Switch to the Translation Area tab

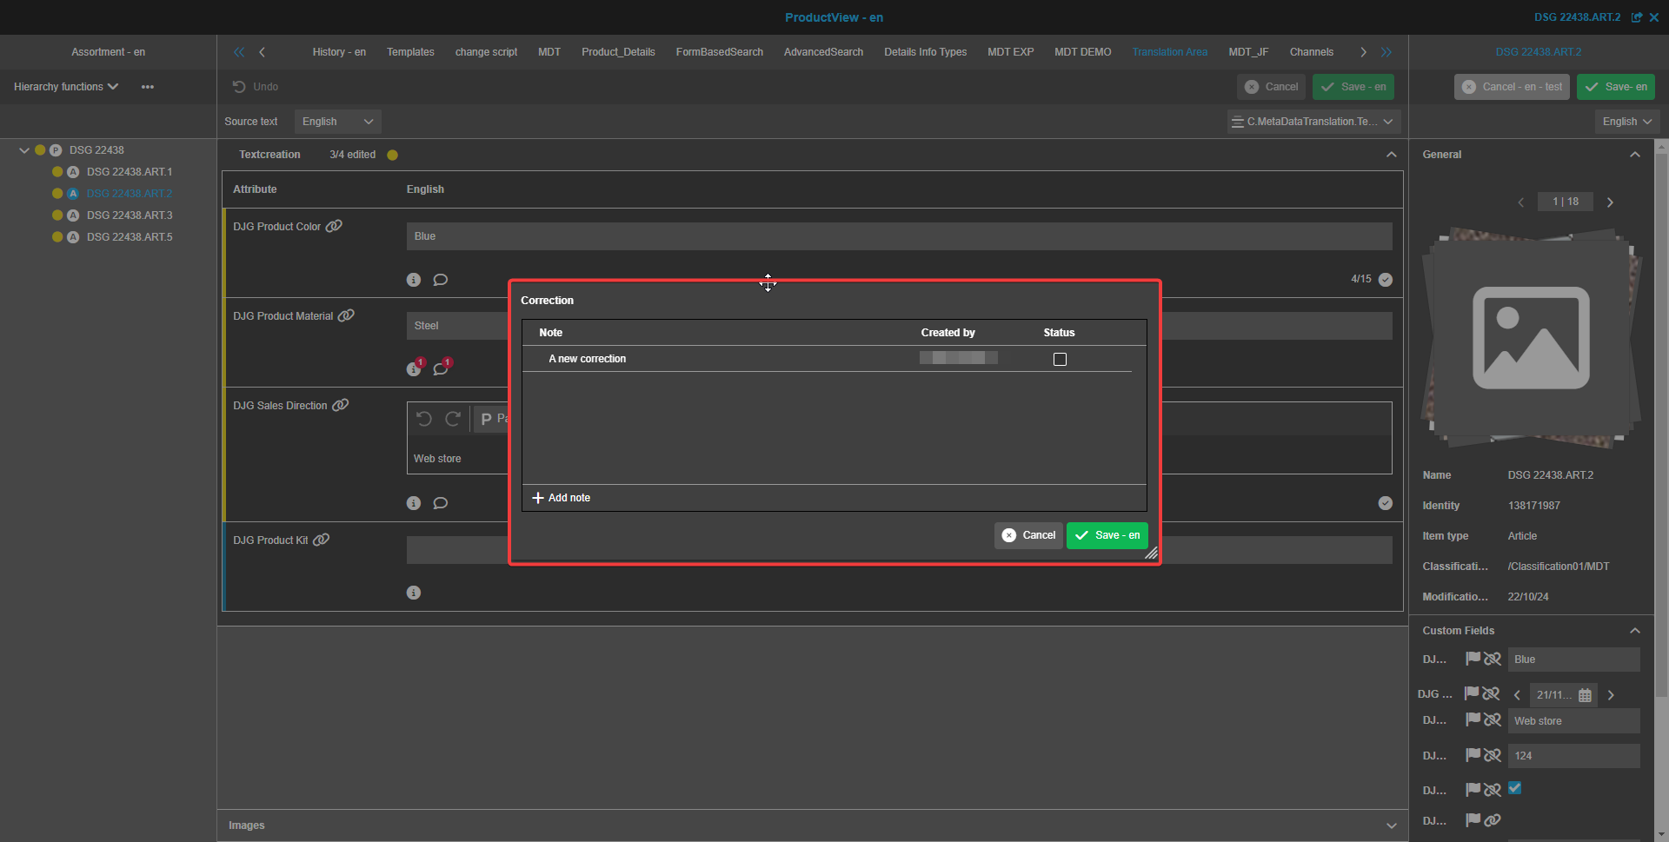coord(1169,52)
